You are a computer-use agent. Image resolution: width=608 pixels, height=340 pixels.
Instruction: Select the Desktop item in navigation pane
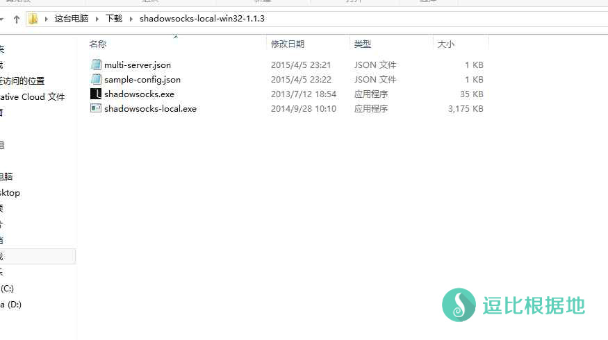point(10,192)
